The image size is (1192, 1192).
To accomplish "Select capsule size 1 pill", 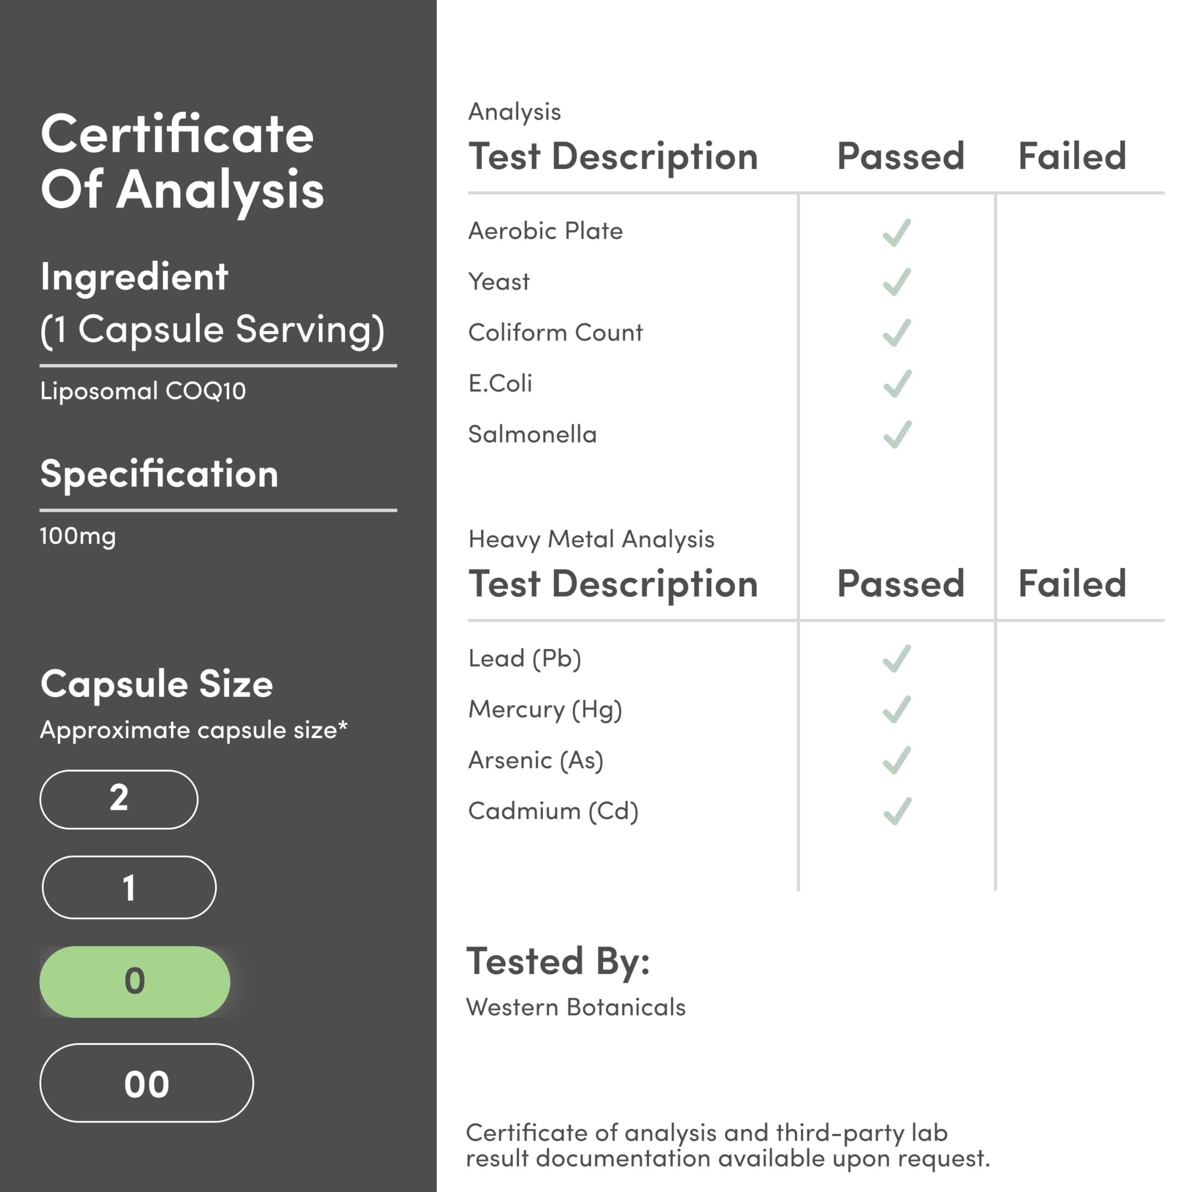I will point(129,887).
